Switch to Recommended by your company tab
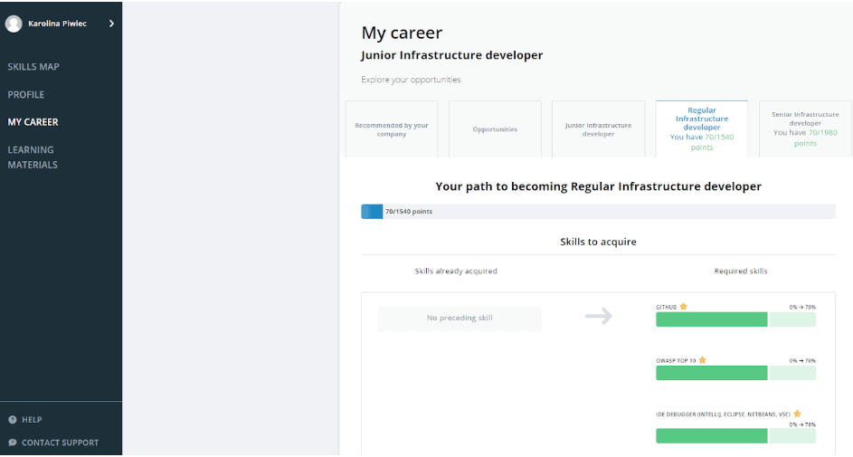Viewport: 853px width, 457px height. 392,129
